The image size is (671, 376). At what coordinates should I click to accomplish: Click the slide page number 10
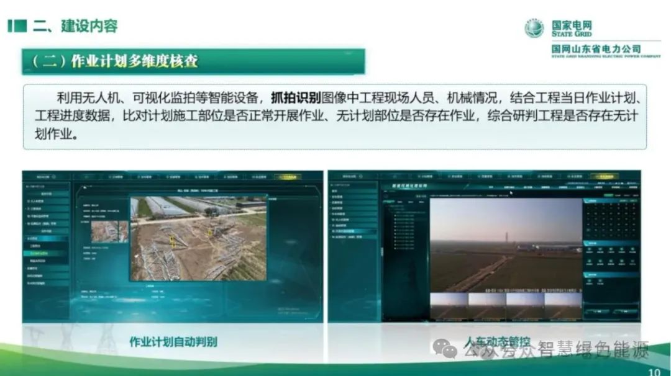[654, 372]
